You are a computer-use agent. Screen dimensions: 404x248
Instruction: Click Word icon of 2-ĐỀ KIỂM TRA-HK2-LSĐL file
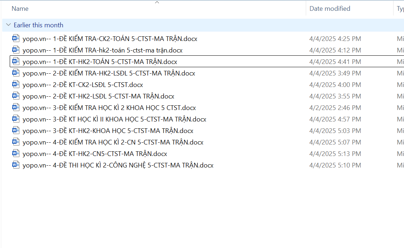[x=15, y=73]
